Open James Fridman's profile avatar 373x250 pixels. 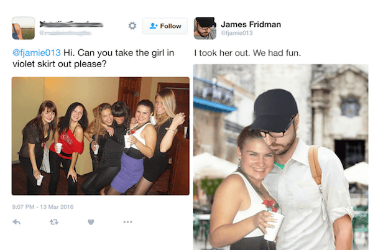click(x=205, y=28)
